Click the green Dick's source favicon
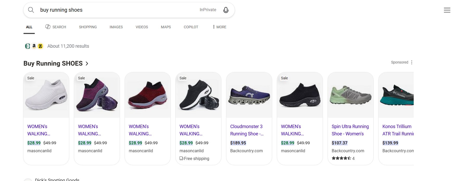The width and height of the screenshot is (460, 181). (x=28, y=46)
